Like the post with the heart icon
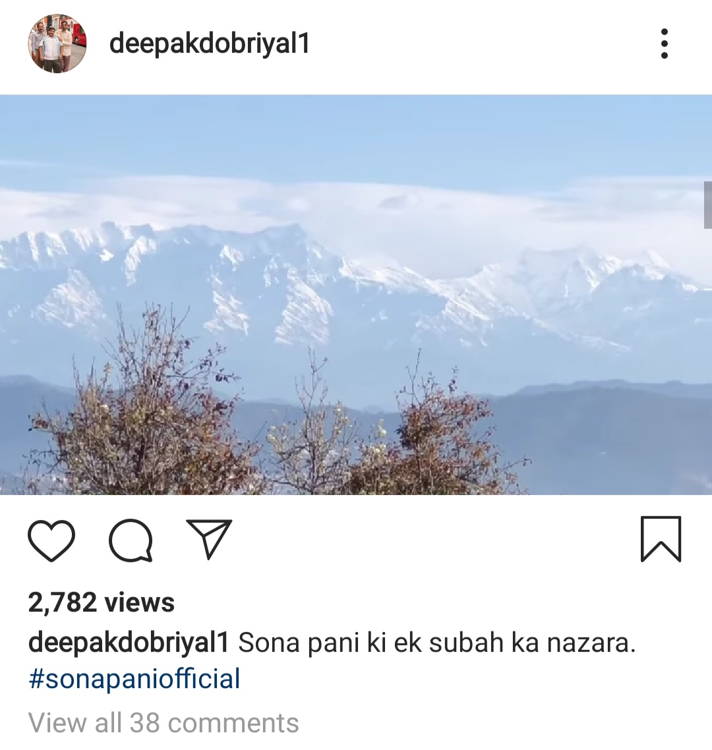This screenshot has width=712, height=750. tap(51, 540)
